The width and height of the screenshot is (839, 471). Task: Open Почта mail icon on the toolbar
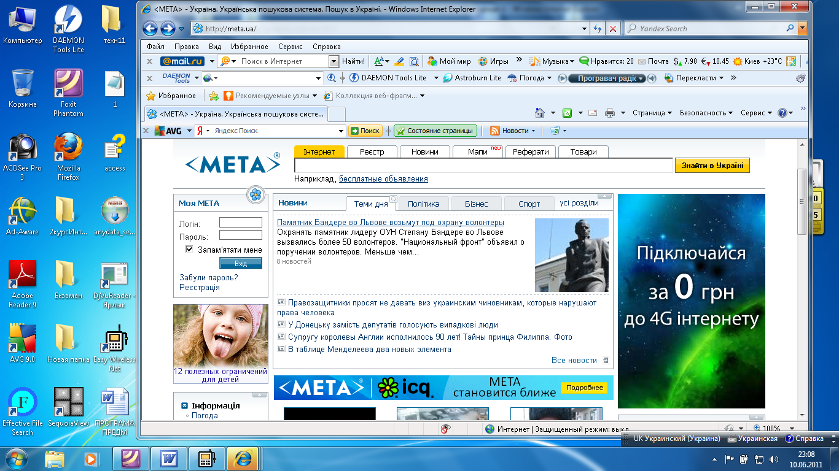coord(654,61)
